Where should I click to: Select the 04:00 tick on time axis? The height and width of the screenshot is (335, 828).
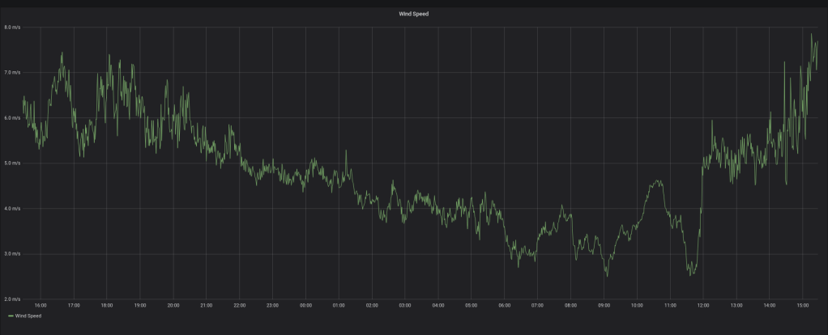pos(438,305)
